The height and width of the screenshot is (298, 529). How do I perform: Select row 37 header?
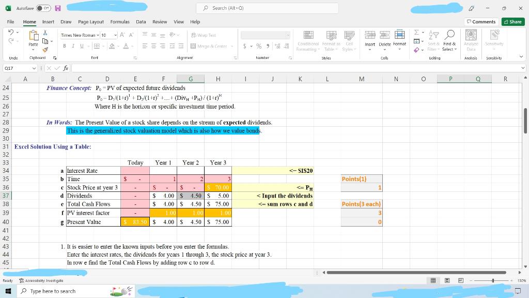(6, 196)
